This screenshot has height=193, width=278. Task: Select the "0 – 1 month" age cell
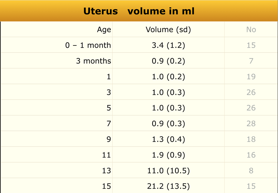pyautogui.click(x=88, y=45)
